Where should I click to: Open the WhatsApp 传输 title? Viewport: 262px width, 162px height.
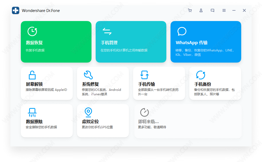tap(192, 43)
